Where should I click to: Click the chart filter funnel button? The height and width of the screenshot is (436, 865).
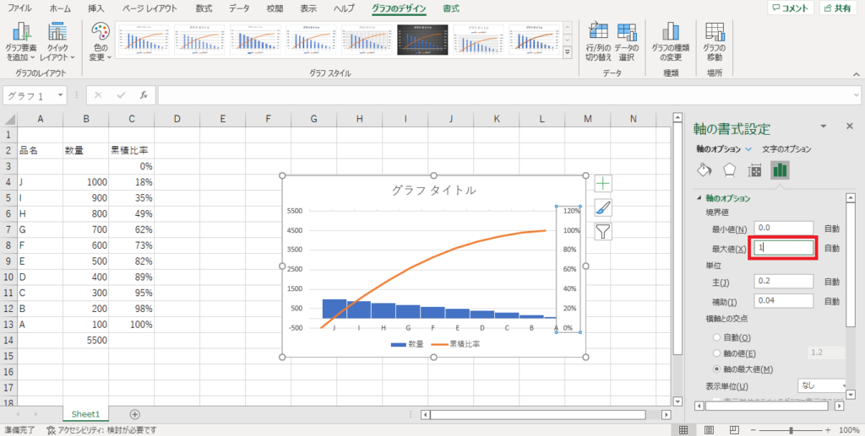click(x=603, y=232)
